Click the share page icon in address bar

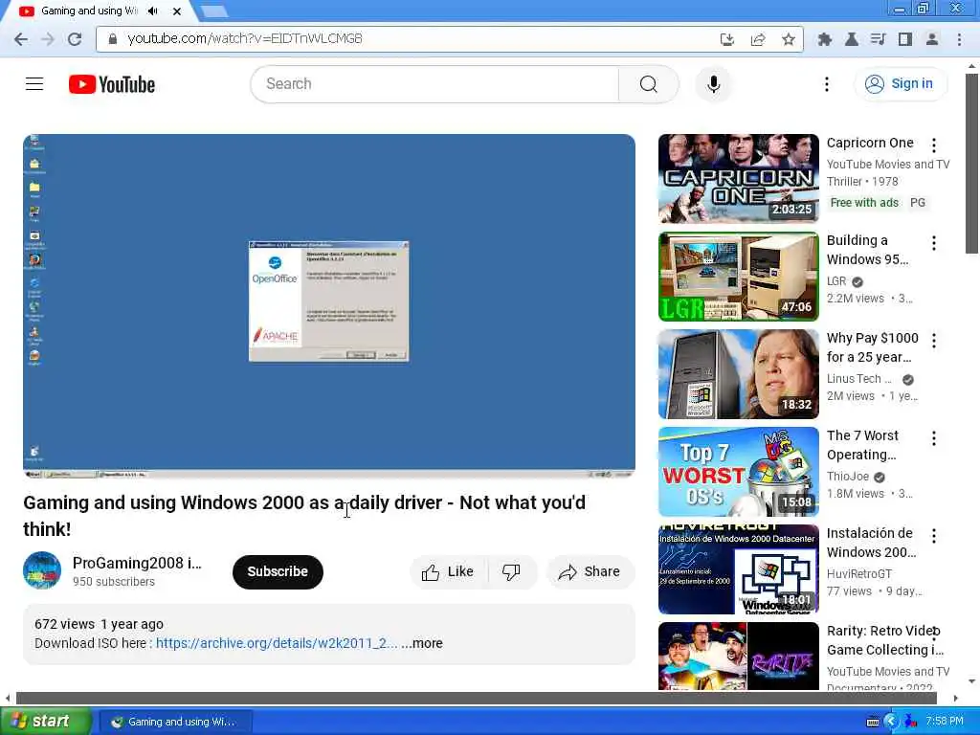pyautogui.click(x=758, y=39)
